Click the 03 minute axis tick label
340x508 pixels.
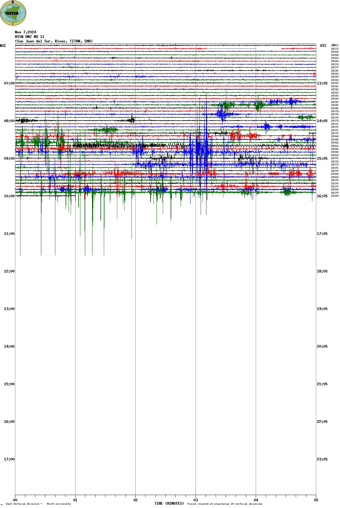click(196, 500)
